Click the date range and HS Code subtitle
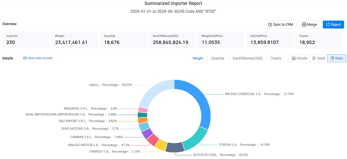 pyautogui.click(x=173, y=12)
